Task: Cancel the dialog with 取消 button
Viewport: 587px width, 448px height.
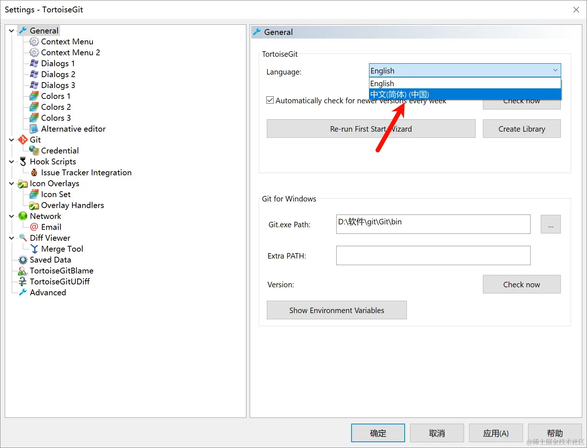Action: [437, 433]
